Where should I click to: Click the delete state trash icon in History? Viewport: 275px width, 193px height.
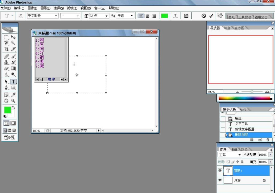268,140
